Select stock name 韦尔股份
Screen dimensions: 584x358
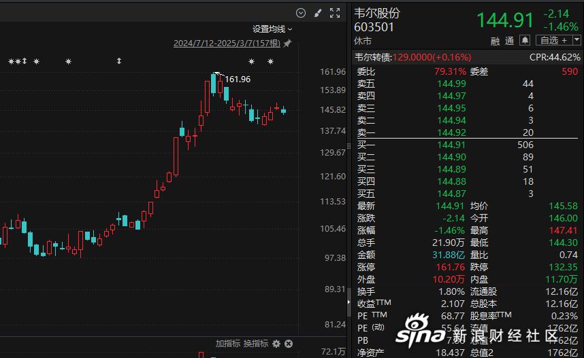pyautogui.click(x=377, y=14)
